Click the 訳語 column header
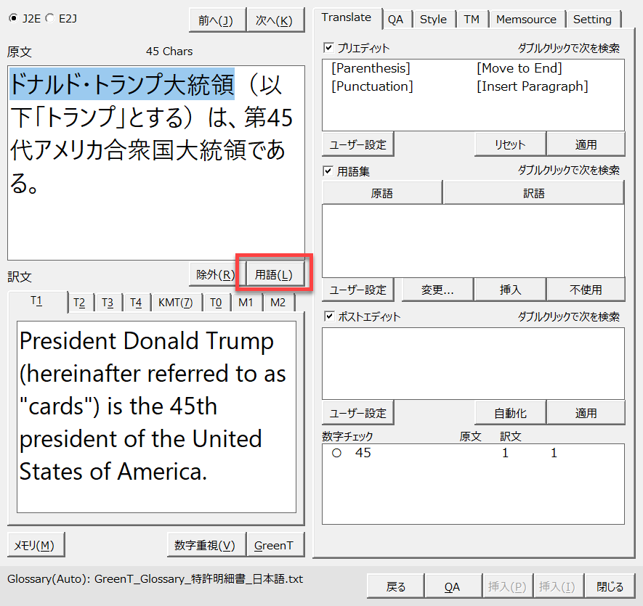 (x=533, y=194)
